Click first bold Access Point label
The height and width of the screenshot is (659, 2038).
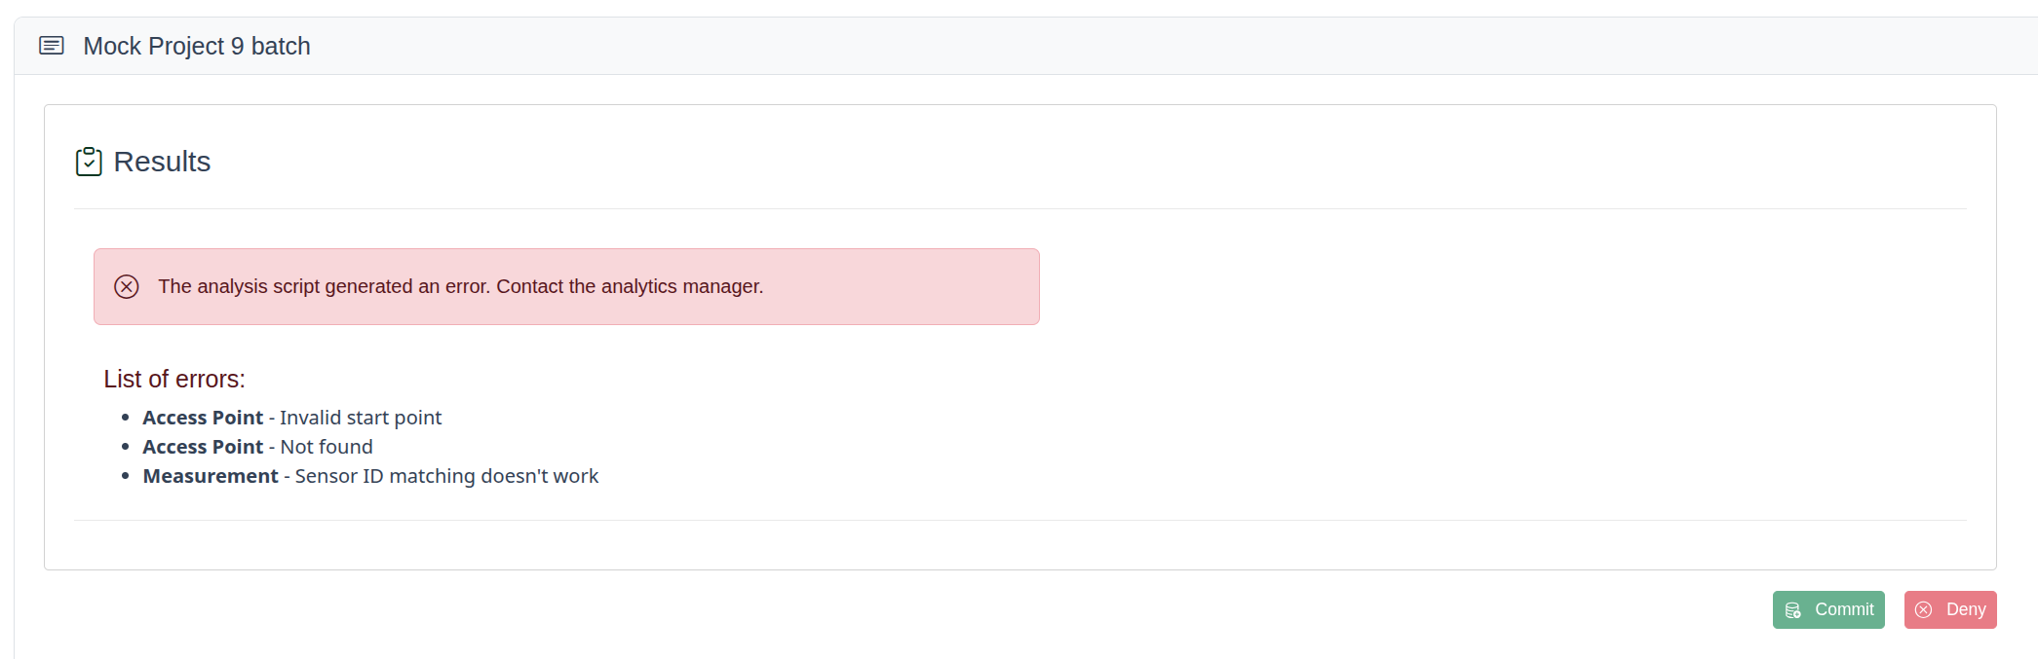(203, 418)
